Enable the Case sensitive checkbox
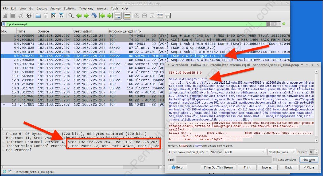Image resolution: width=323 pixels, height=176 pixels. 275,160
